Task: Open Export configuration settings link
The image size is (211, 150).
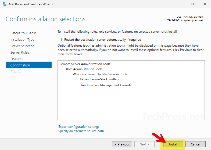Action: click(x=79, y=127)
